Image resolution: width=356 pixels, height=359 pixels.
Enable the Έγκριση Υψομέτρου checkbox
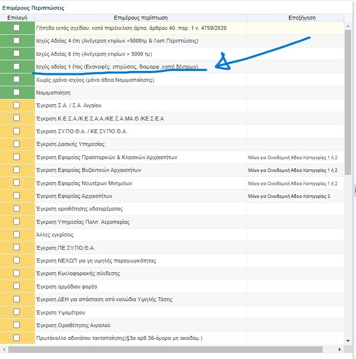(17, 312)
